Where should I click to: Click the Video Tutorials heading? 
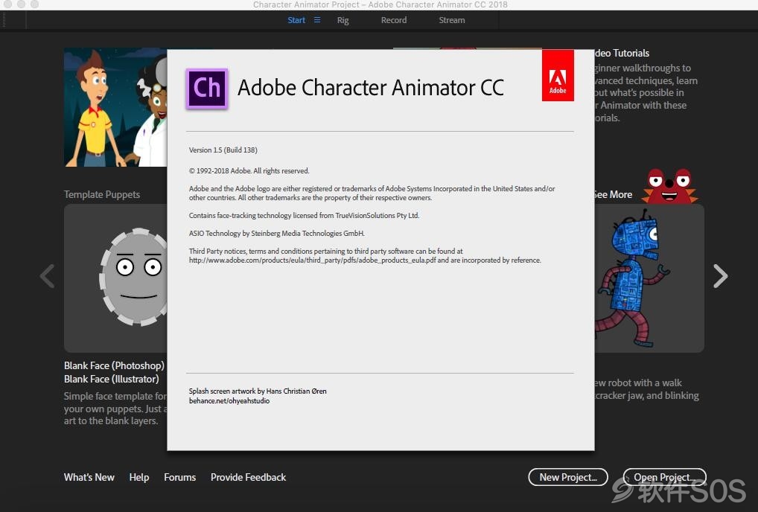click(622, 53)
